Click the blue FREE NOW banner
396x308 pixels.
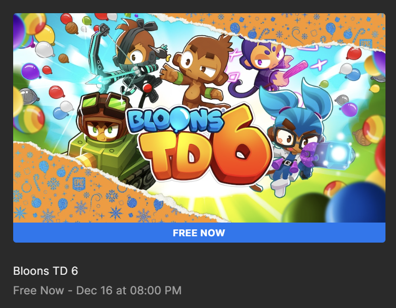coord(199,233)
